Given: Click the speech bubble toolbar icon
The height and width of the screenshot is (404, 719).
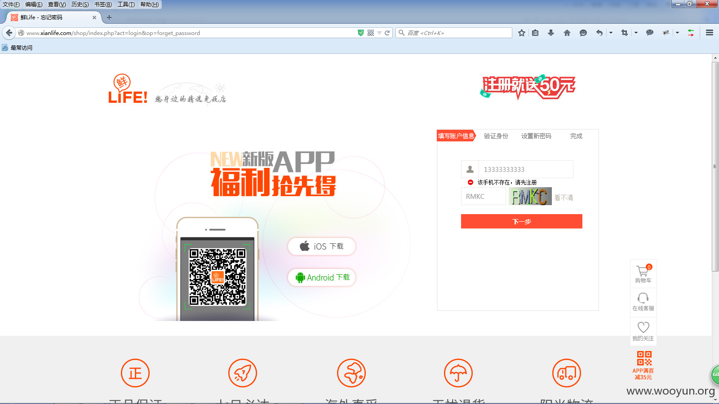Looking at the screenshot, I should coord(650,33).
